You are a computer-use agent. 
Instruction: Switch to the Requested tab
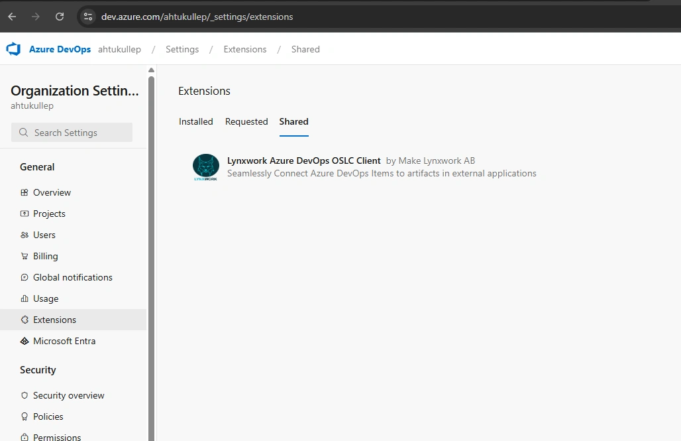(246, 122)
